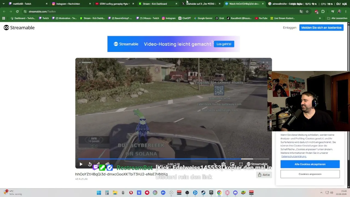Switch the video to fullscreen
This screenshot has width=350, height=197.
241,164
